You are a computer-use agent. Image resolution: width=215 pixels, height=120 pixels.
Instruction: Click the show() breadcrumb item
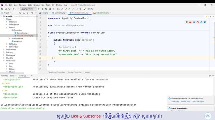tap(87, 72)
